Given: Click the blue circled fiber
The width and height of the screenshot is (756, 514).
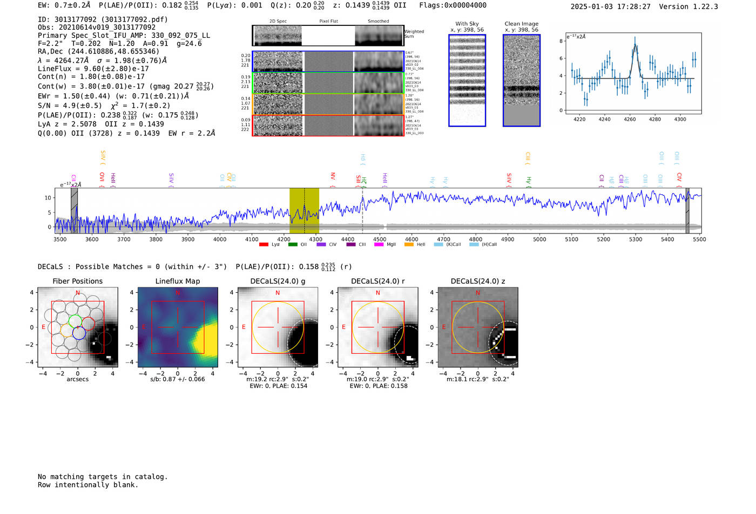Looking at the screenshot, I should 79,333.
